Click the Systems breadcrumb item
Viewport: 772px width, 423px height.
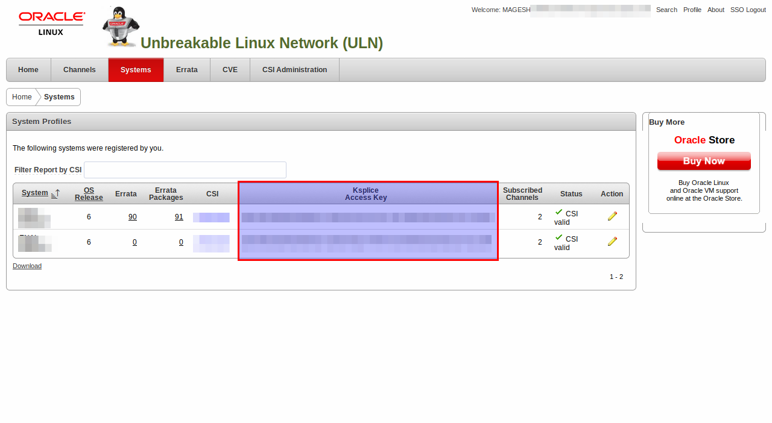tap(59, 97)
